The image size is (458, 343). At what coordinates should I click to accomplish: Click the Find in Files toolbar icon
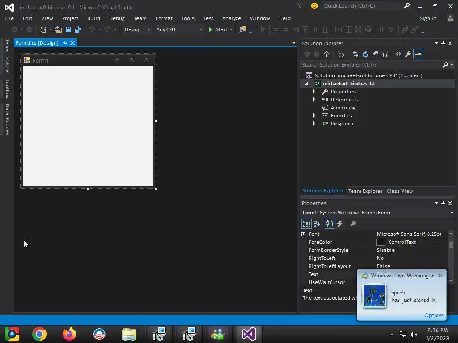(x=242, y=29)
